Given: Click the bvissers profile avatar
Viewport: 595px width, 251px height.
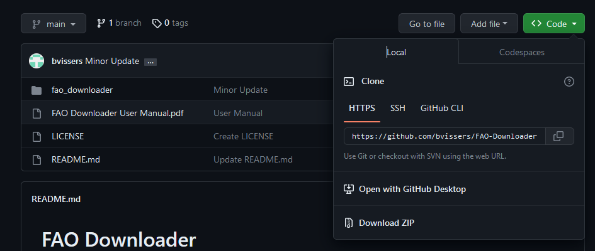Looking at the screenshot, I should point(37,61).
